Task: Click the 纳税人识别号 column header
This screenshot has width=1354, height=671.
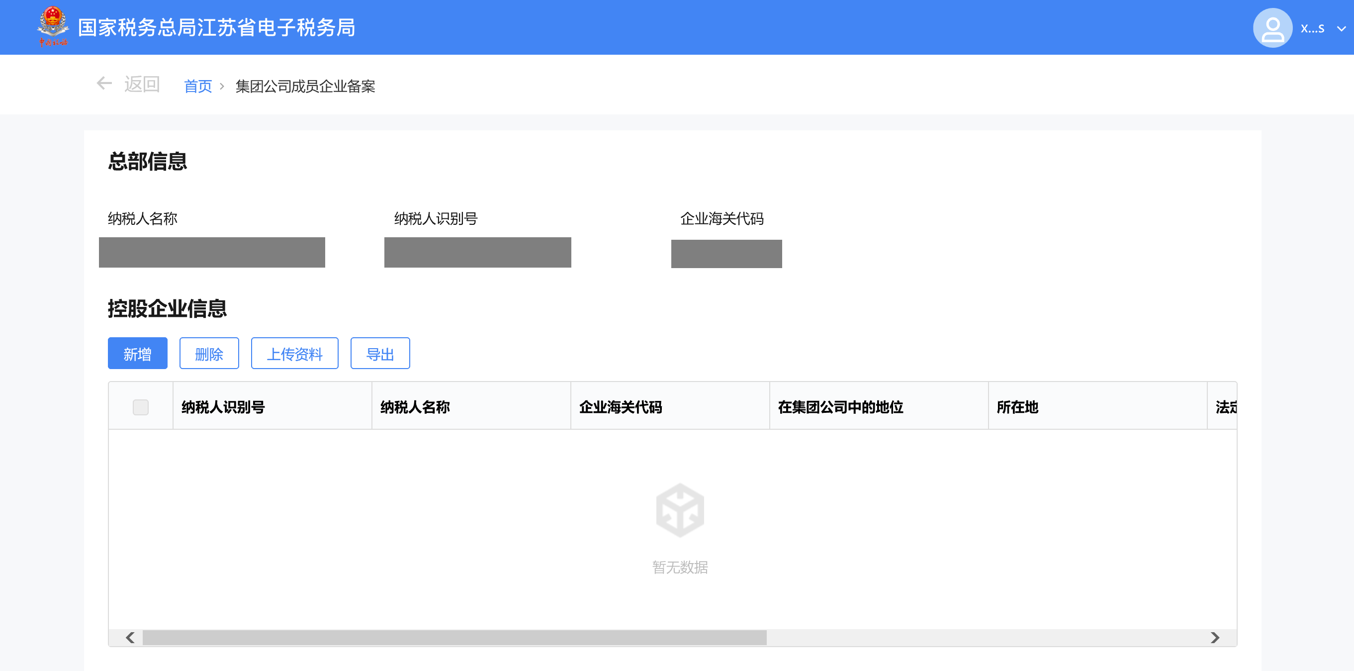Action: coord(223,407)
